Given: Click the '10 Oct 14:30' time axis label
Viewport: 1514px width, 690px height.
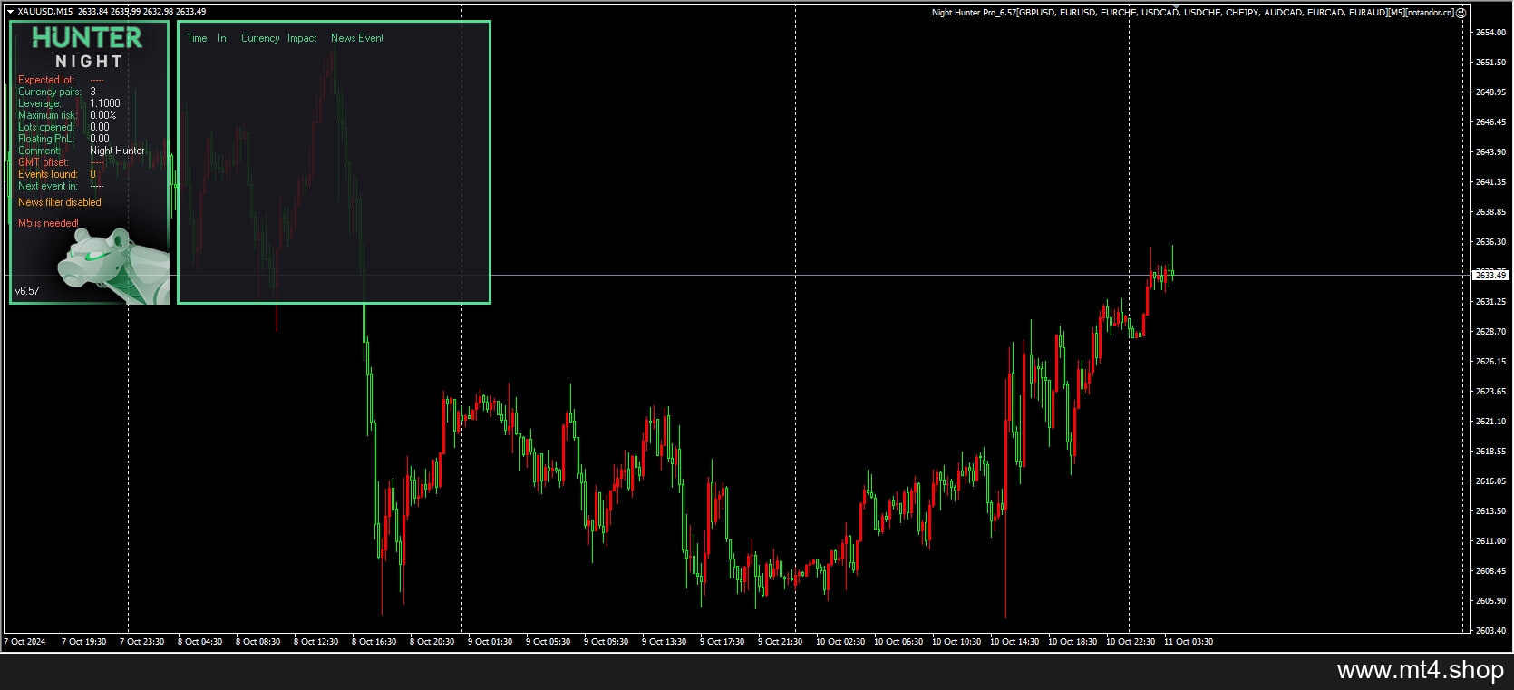Looking at the screenshot, I should pyautogui.click(x=1014, y=642).
